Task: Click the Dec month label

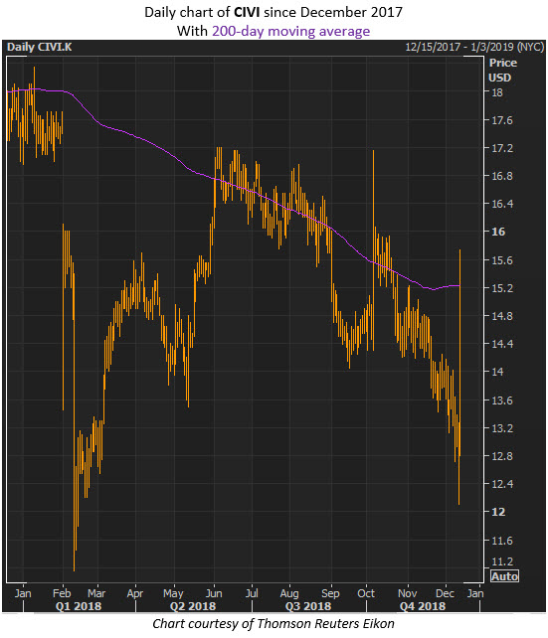Action: 445,593
